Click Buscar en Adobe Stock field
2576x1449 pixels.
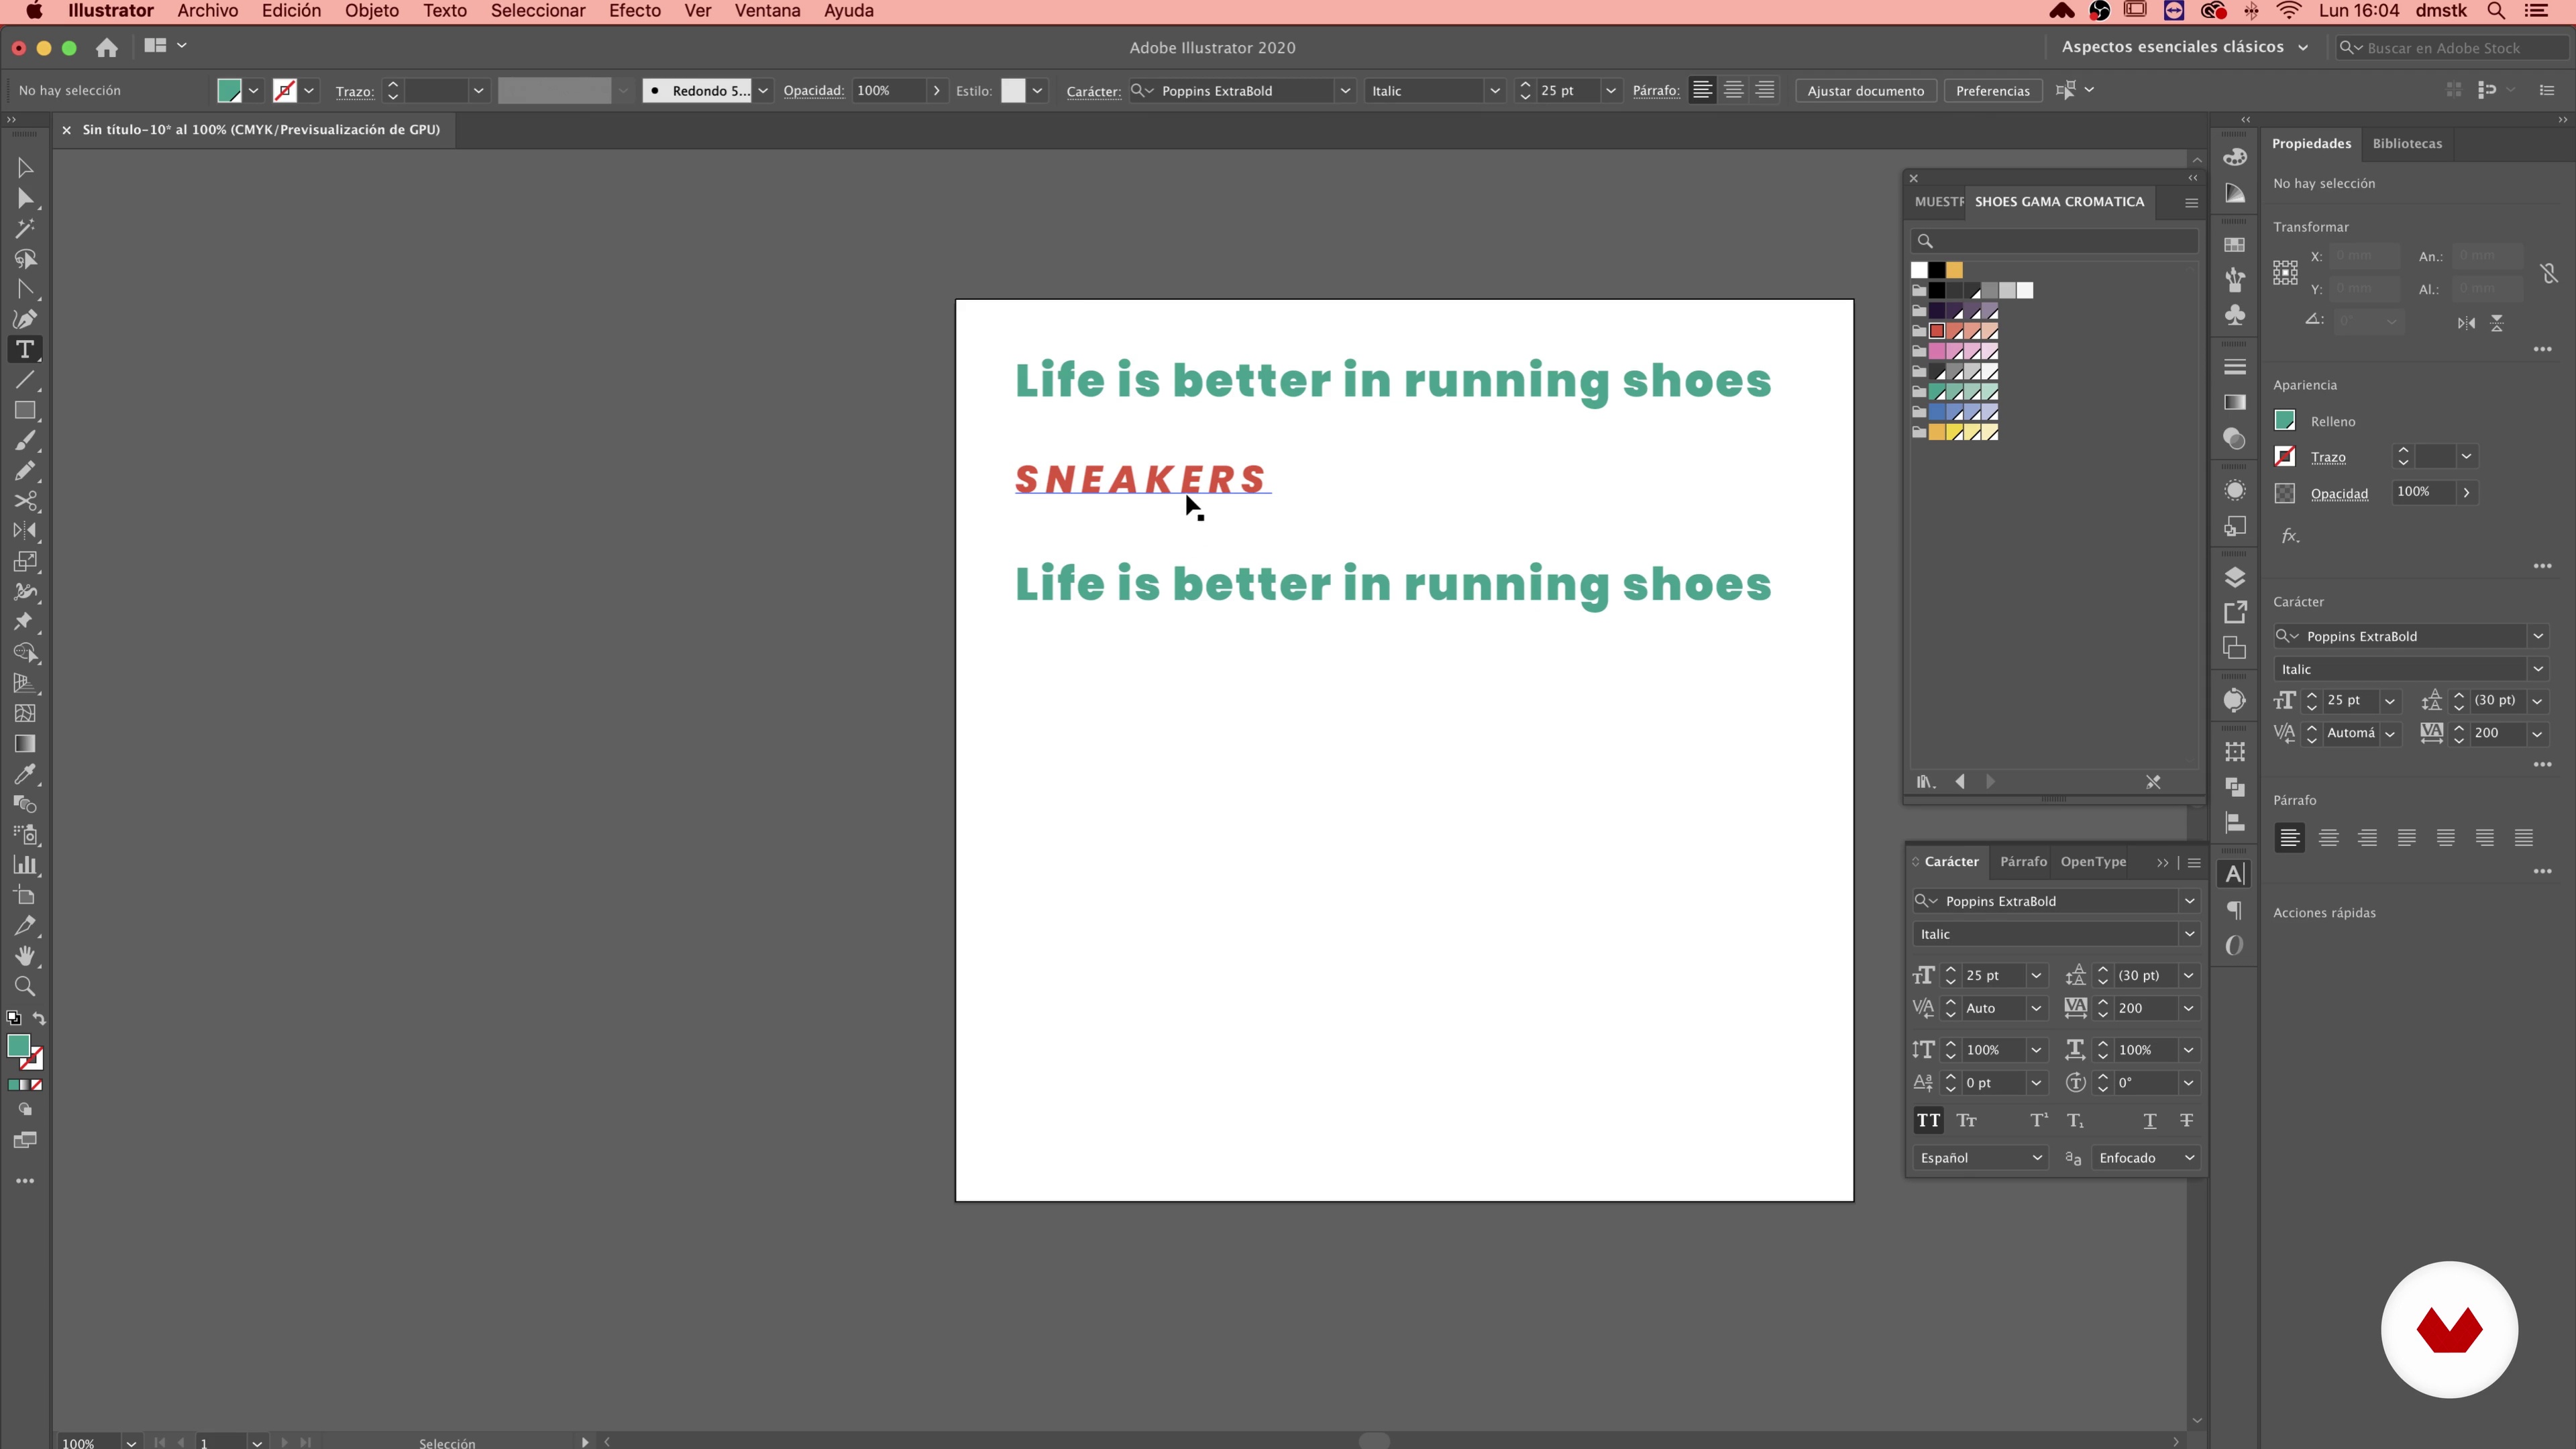[2450, 48]
